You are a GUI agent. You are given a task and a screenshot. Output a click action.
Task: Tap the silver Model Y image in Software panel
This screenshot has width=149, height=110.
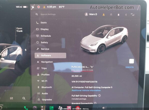tap(104, 39)
